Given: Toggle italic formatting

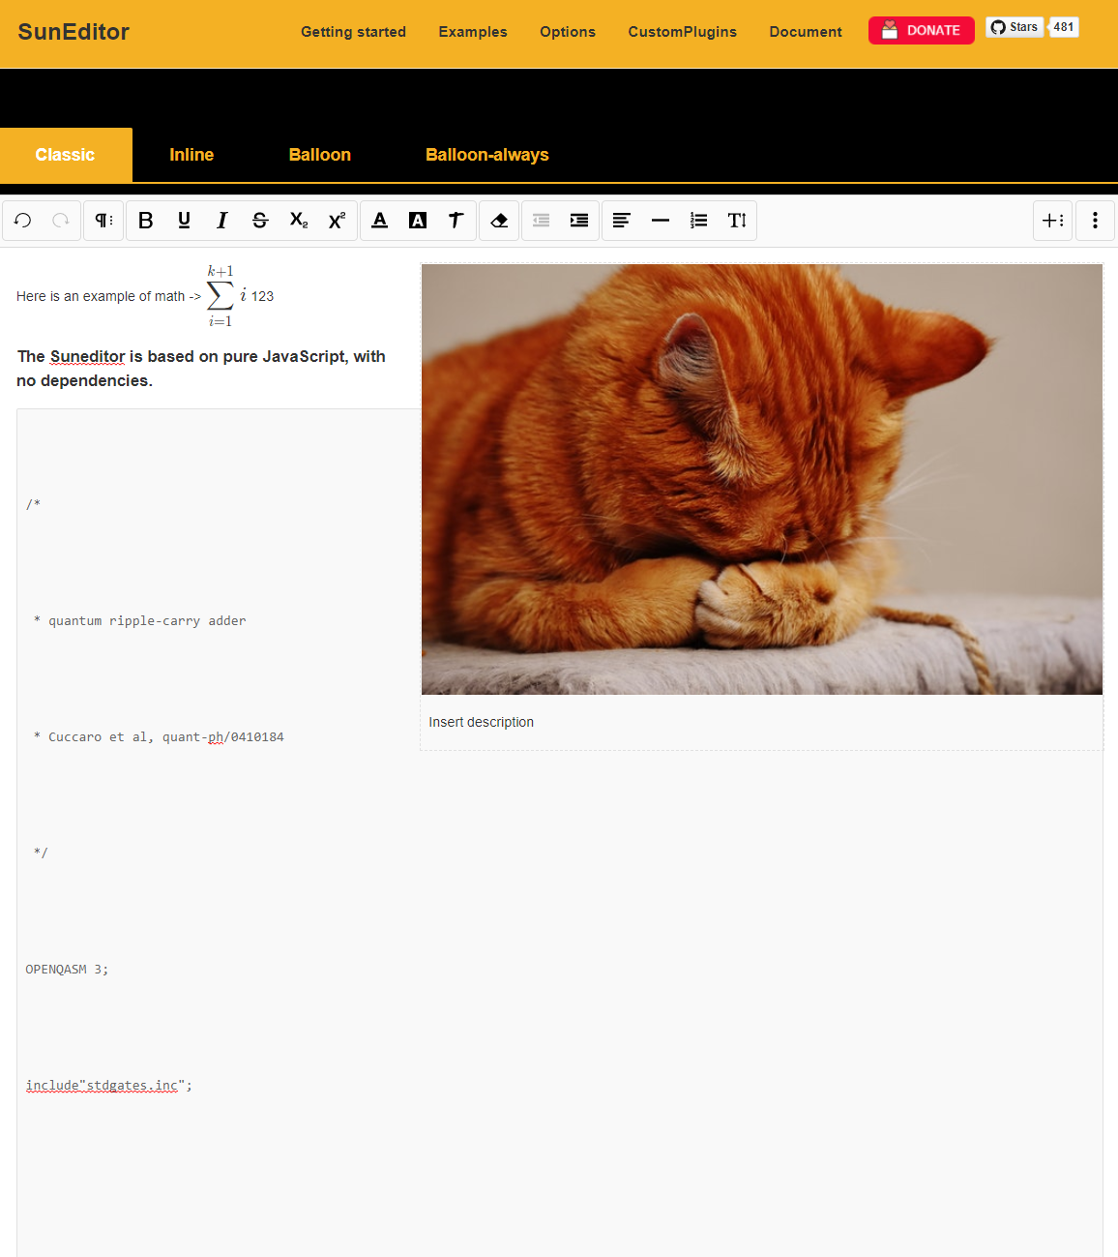Looking at the screenshot, I should [x=222, y=221].
